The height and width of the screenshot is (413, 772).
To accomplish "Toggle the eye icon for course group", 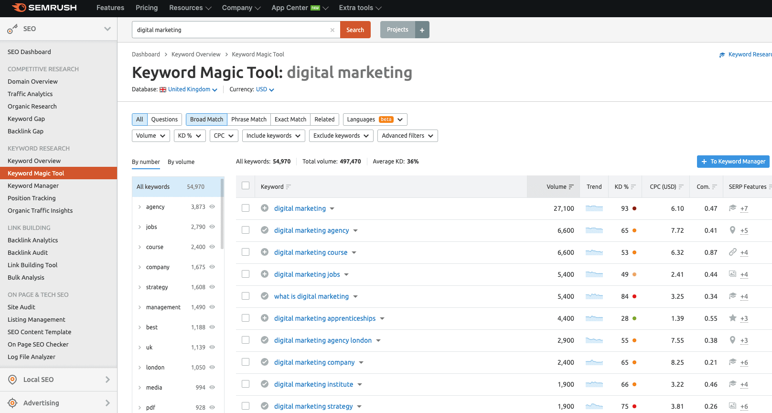I will point(212,247).
